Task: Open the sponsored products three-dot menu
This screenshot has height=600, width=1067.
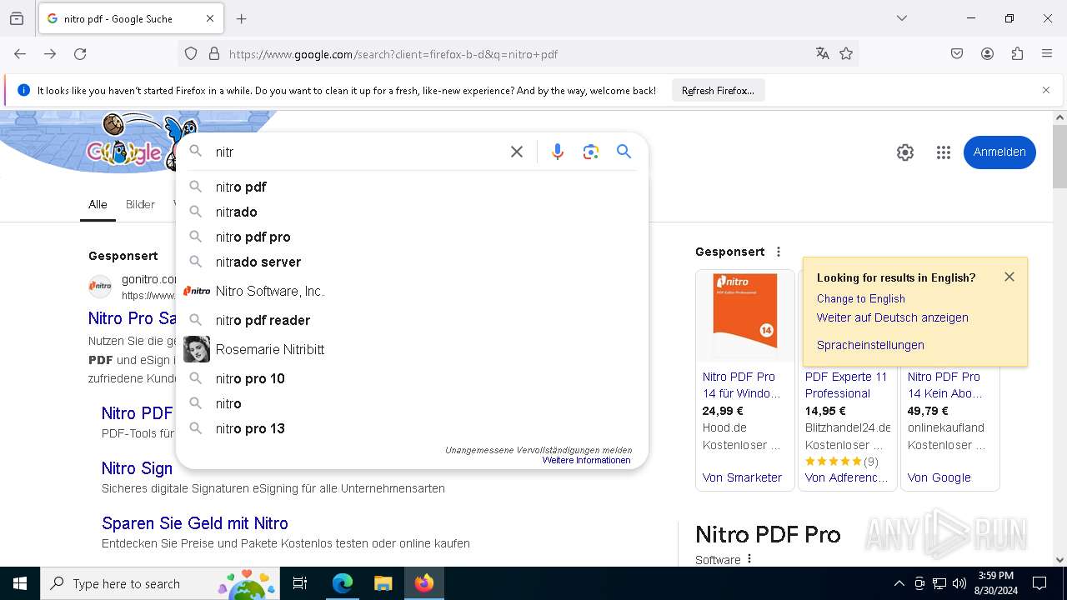Action: pos(779,252)
